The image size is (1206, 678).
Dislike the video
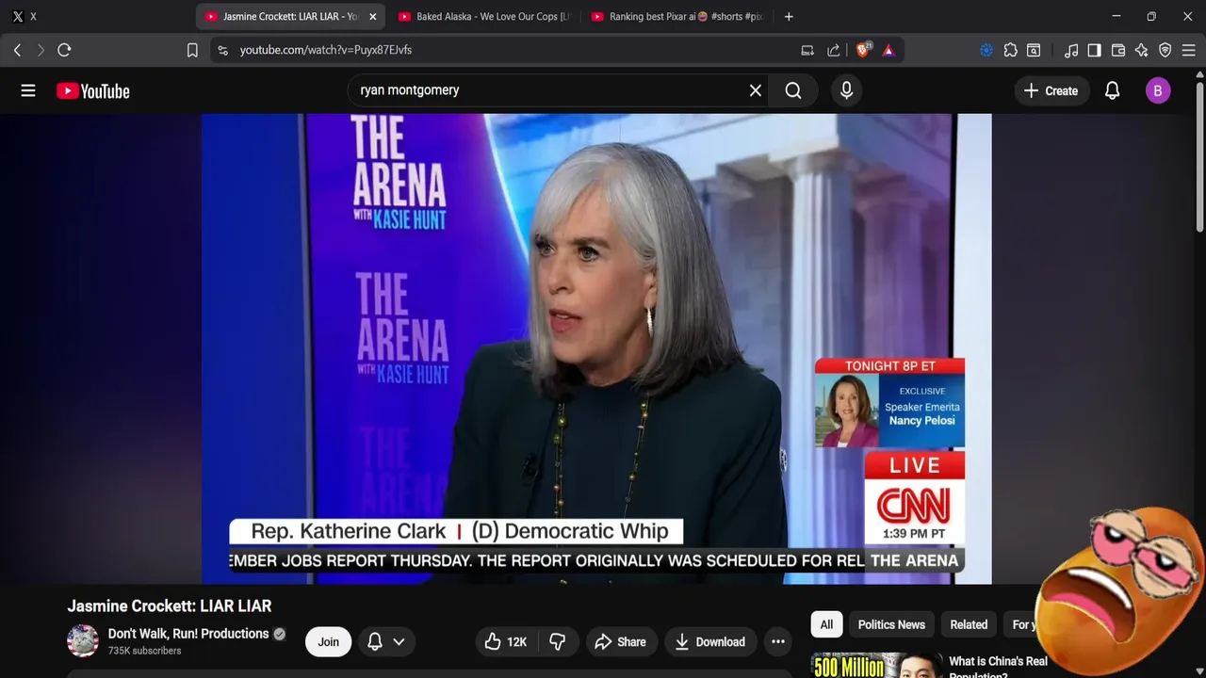[x=558, y=642]
